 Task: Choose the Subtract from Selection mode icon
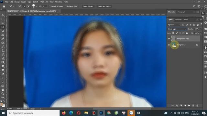click(28, 6)
